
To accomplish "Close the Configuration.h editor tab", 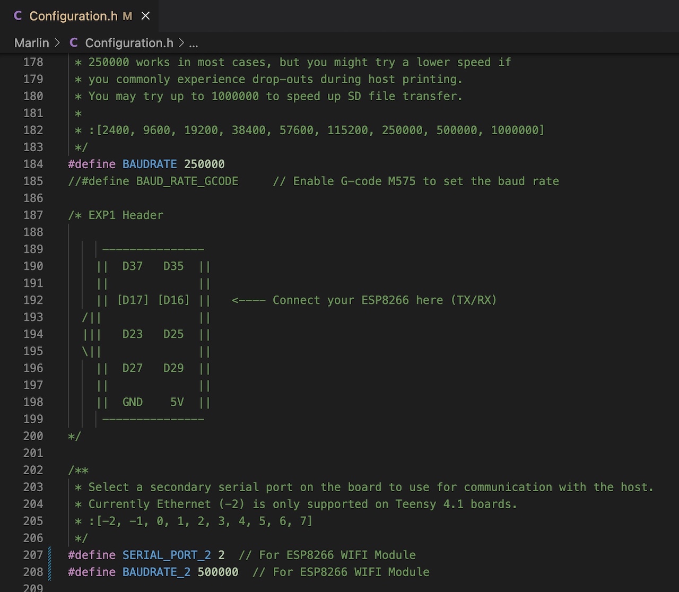I will (145, 16).
